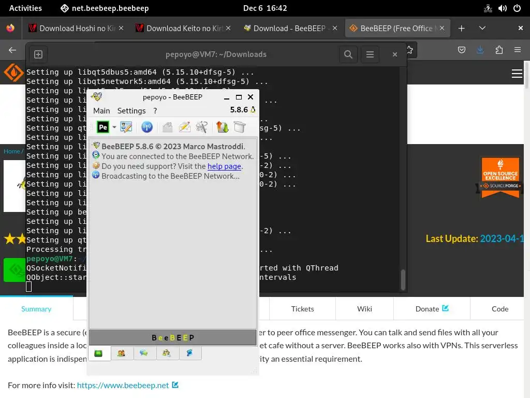Open the Firefox application menu
Viewport: 530px width, 398px height.
pyautogui.click(x=518, y=50)
